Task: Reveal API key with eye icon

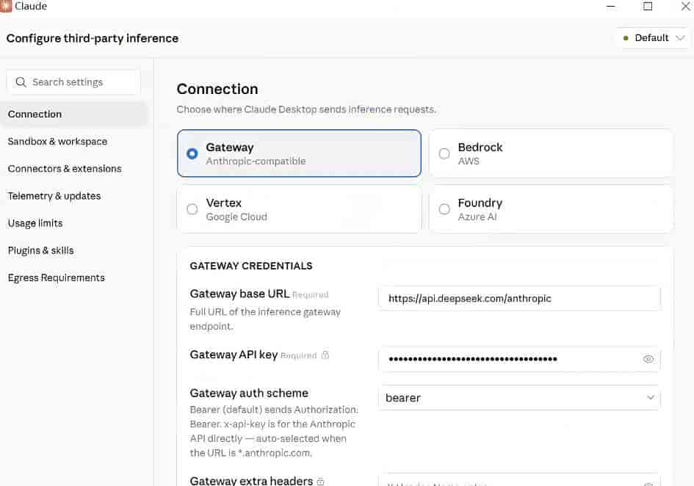Action: 648,359
